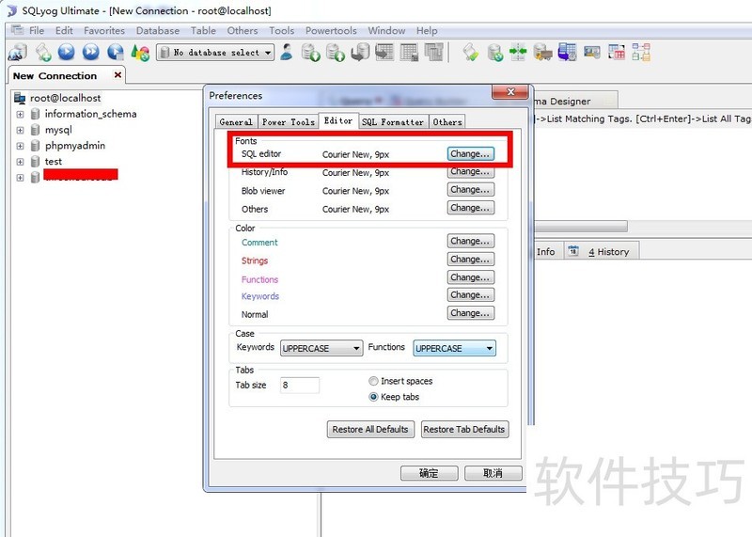The width and height of the screenshot is (752, 537).
Task: Switch to the SQL Formatter preferences tab
Action: click(393, 122)
